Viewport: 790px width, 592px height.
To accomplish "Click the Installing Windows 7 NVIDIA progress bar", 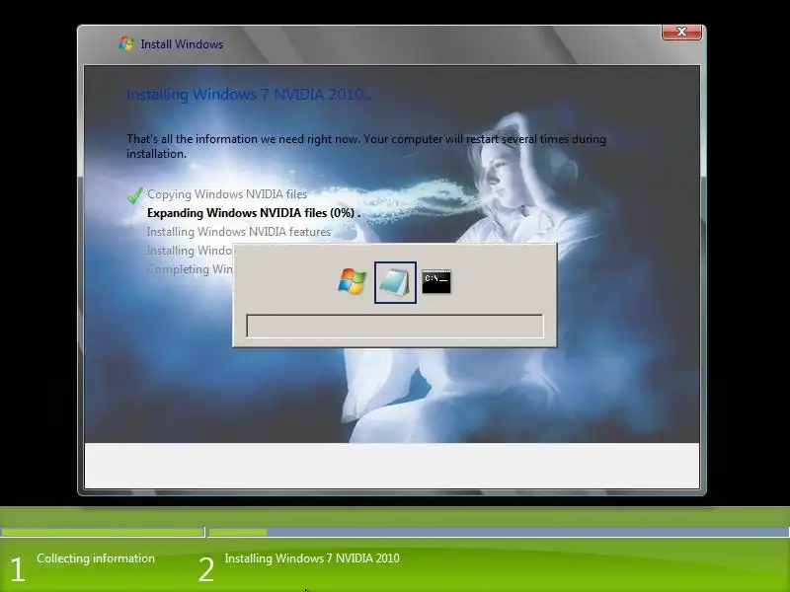I will click(x=499, y=532).
